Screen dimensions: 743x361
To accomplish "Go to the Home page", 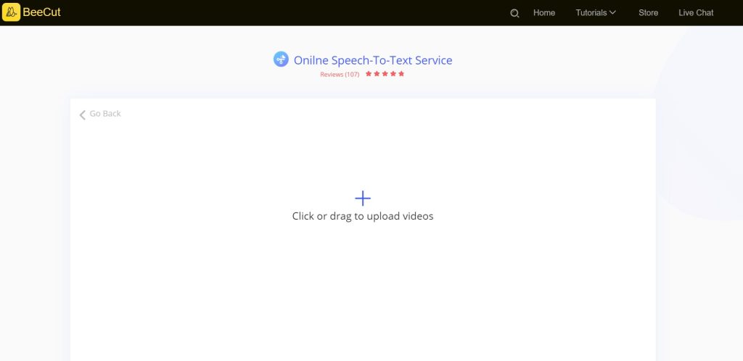I will point(544,13).
